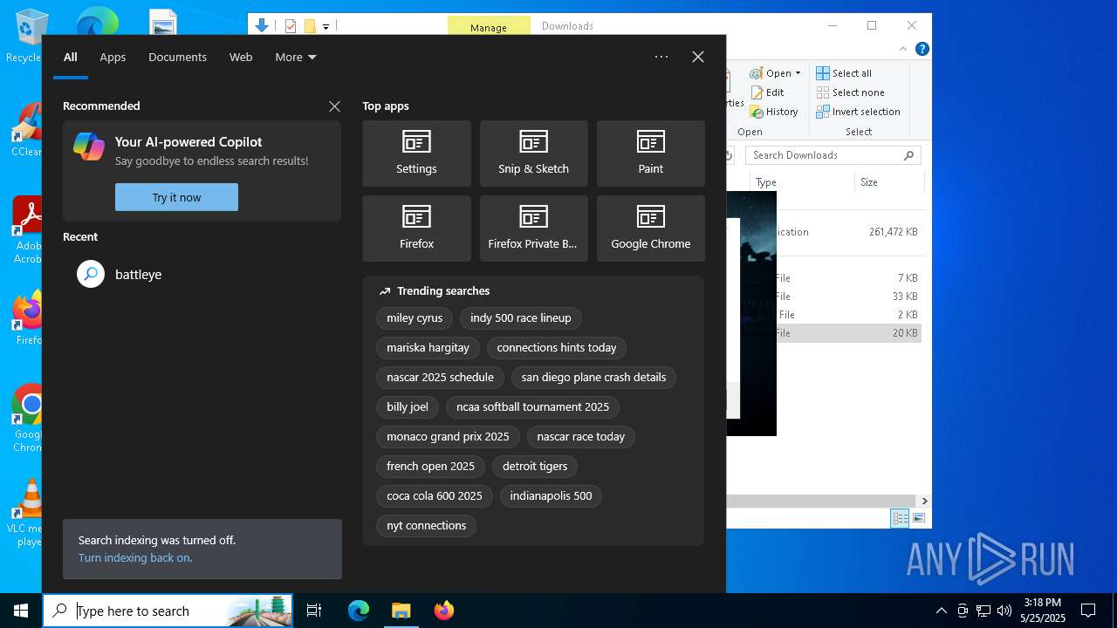Open File Explorer from taskbar
Viewport: 1117px width, 628px height.
(401, 611)
